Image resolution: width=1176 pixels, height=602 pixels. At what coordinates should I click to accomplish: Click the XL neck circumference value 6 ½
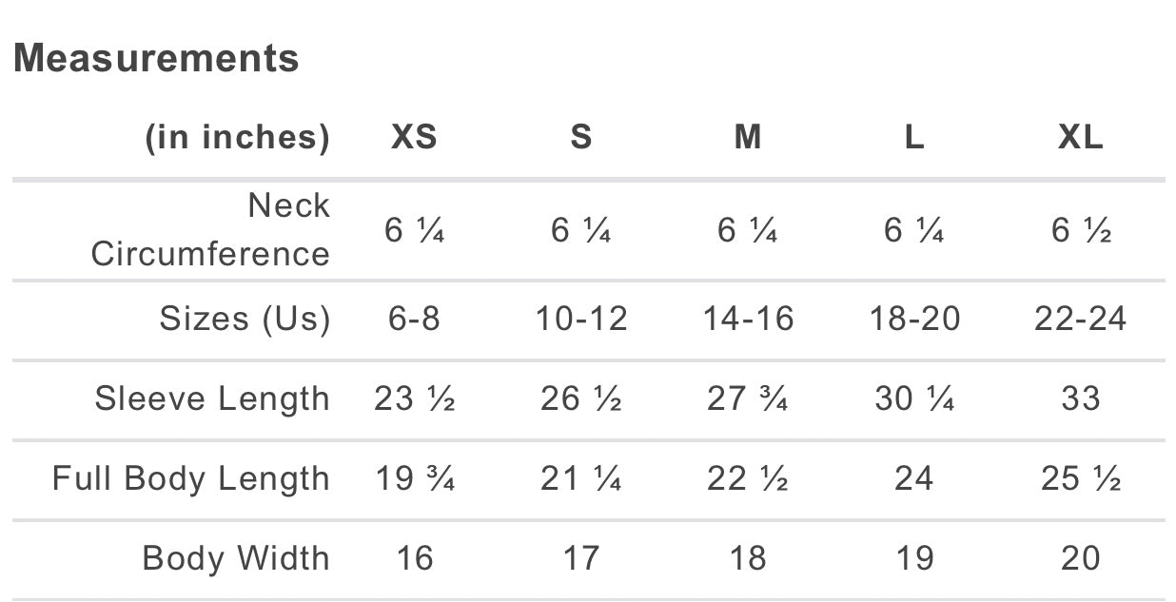pyautogui.click(x=1081, y=230)
